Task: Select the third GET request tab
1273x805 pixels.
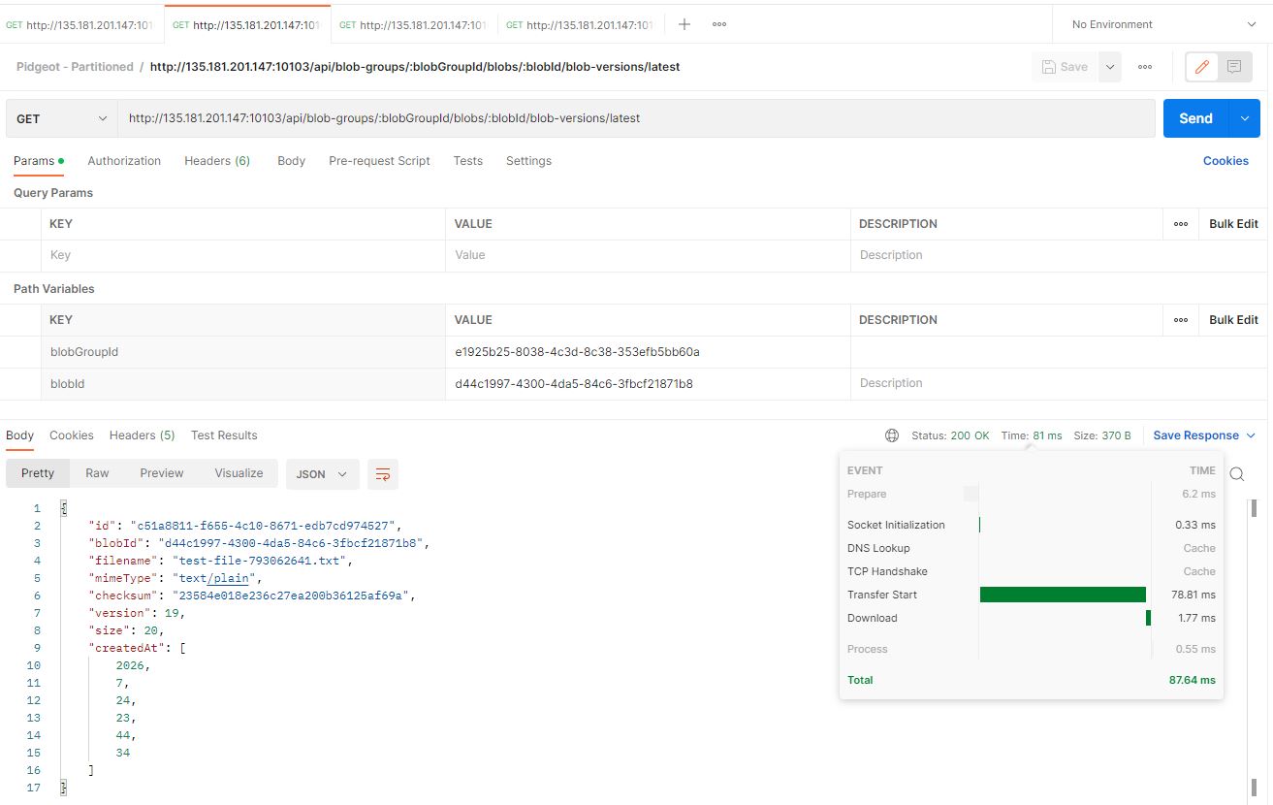Action: pos(414,25)
